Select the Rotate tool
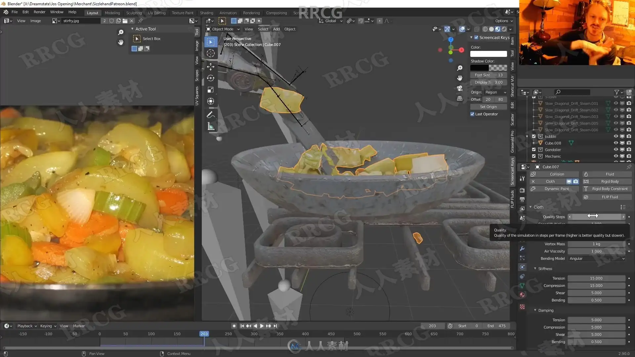Image resolution: width=635 pixels, height=357 pixels. click(x=211, y=78)
